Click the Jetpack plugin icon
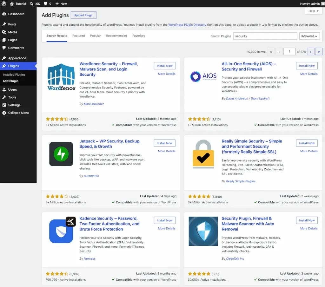The width and height of the screenshot is (325, 287). tap(61, 154)
